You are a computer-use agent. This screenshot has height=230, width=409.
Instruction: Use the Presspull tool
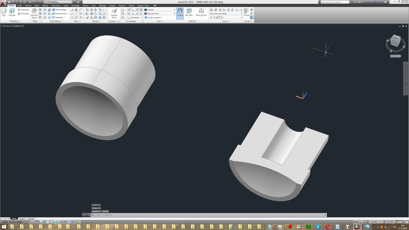pos(23,13)
